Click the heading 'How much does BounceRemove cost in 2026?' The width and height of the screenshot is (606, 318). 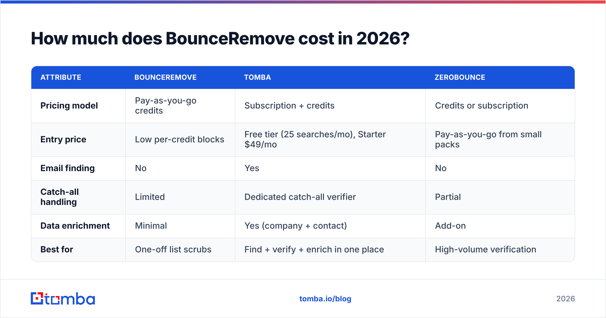coord(220,38)
